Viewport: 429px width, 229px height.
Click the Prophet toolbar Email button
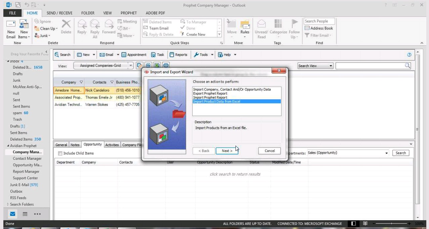106,54
